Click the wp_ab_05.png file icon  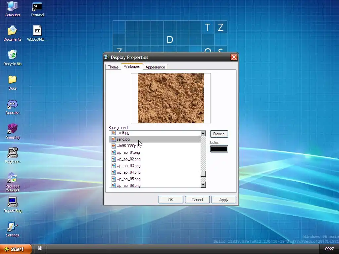tap(114, 179)
